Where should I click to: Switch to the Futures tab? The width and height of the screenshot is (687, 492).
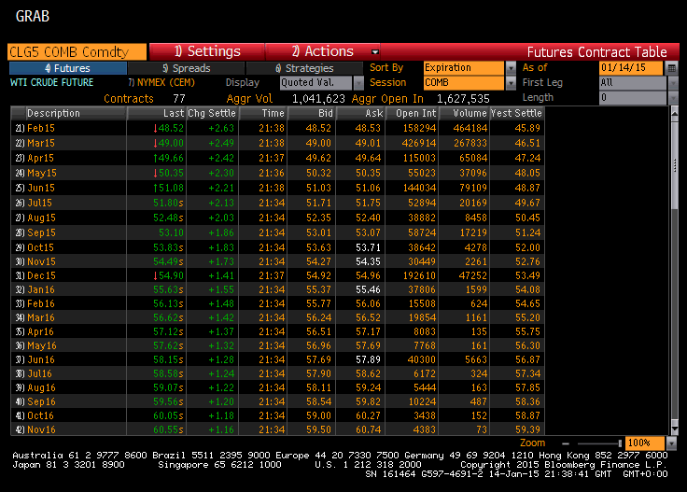coord(68,68)
